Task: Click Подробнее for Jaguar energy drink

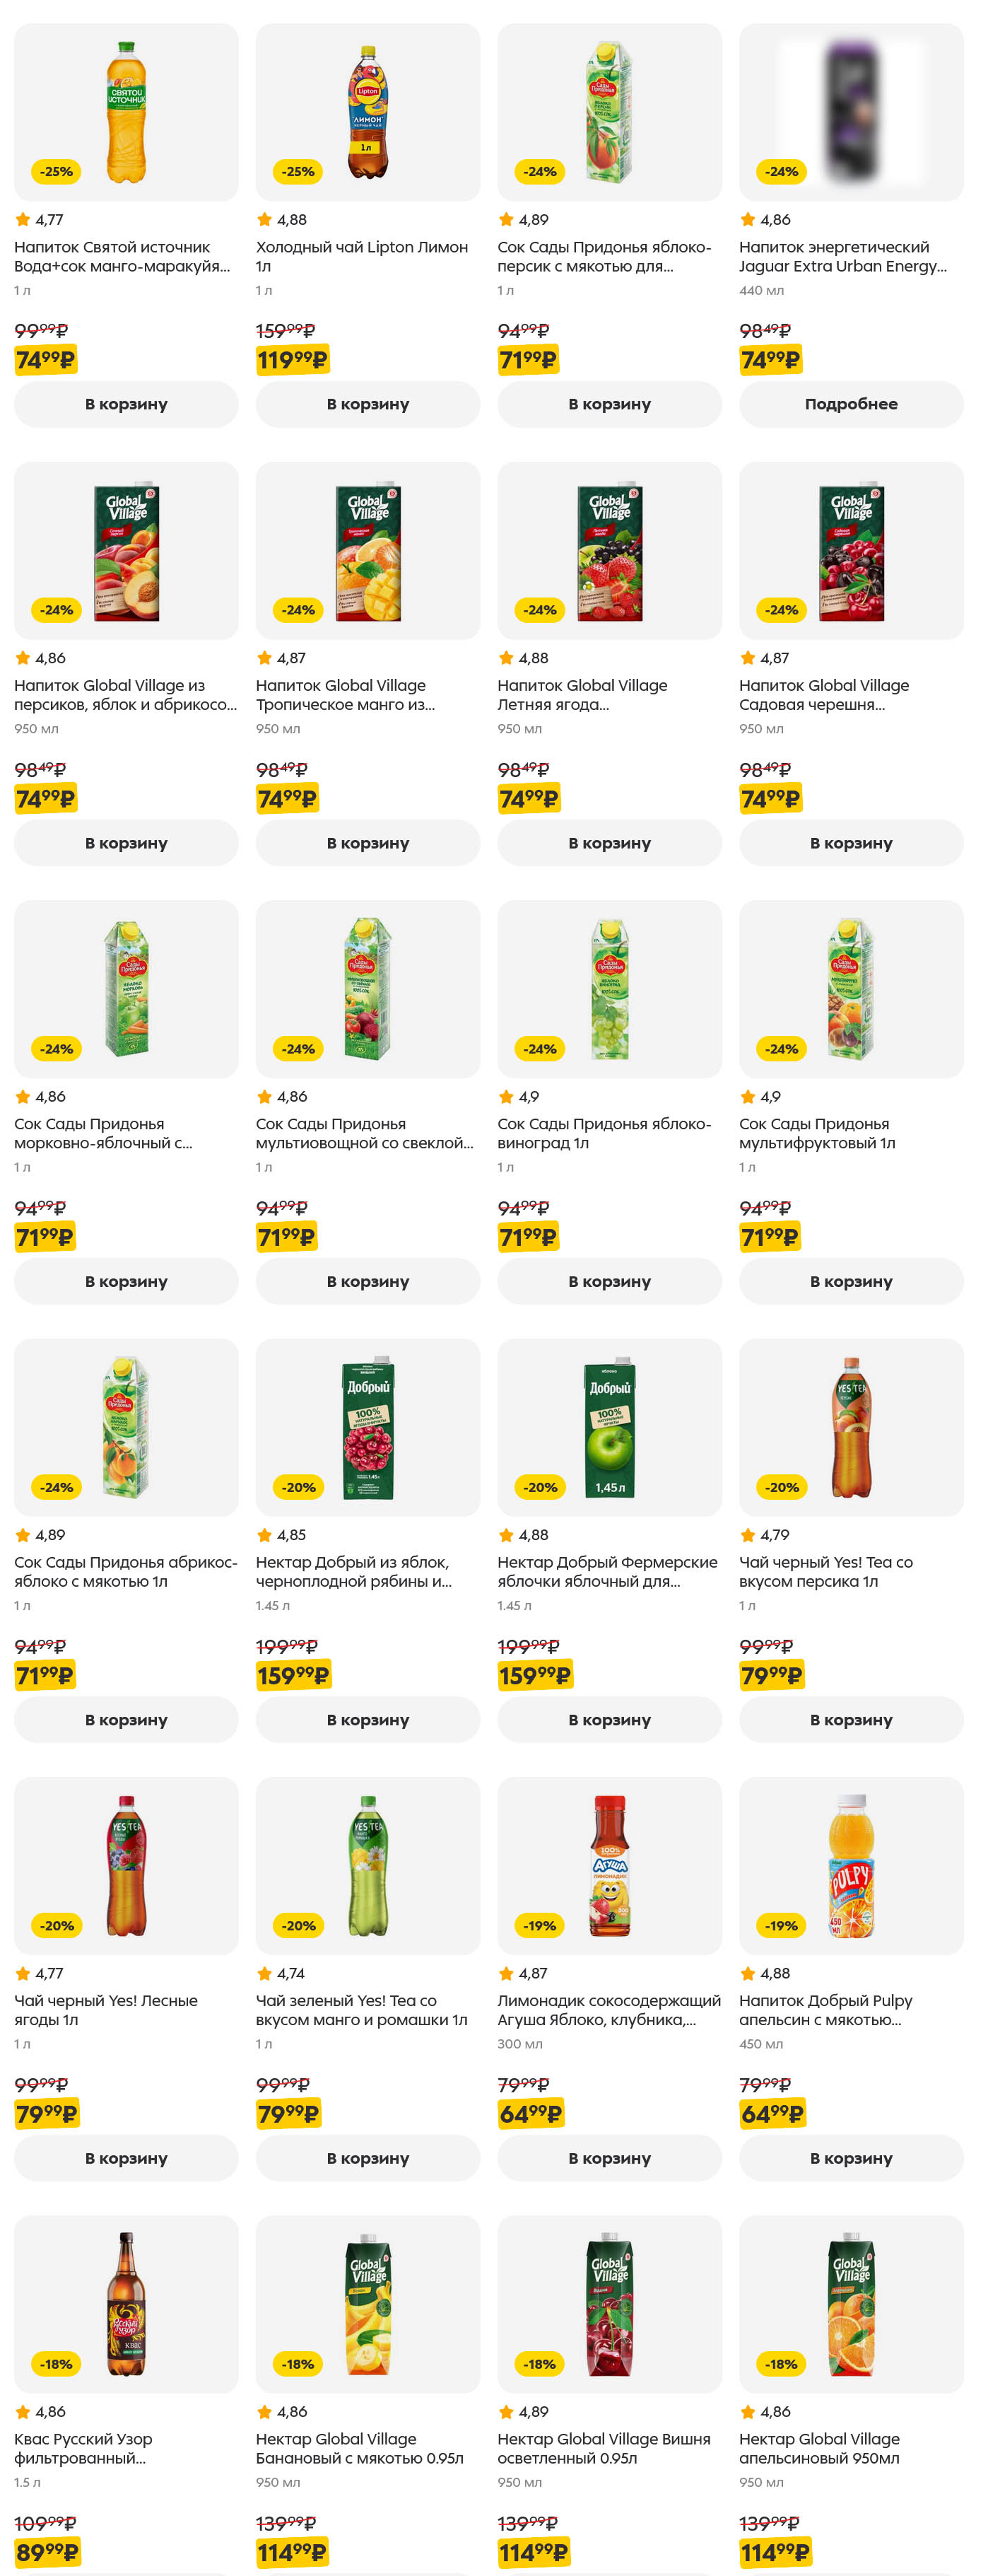Action: [851, 404]
